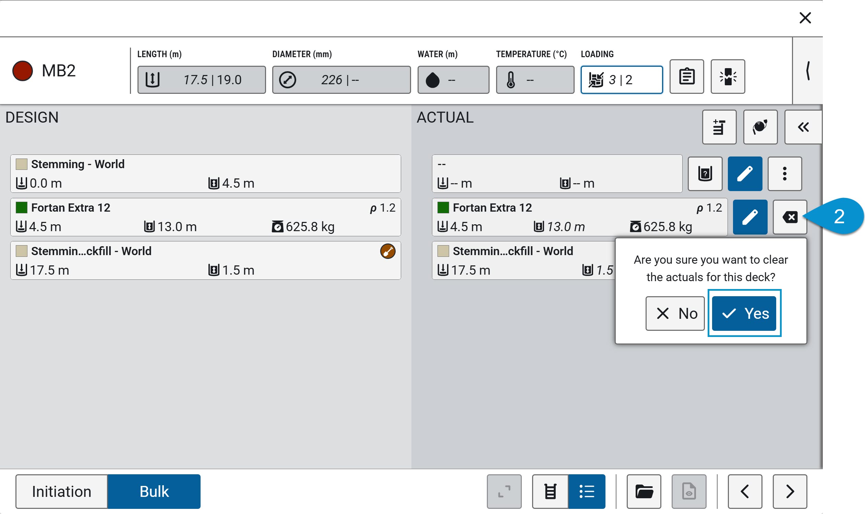Select the Loading field showing 3 | 2

pos(622,80)
